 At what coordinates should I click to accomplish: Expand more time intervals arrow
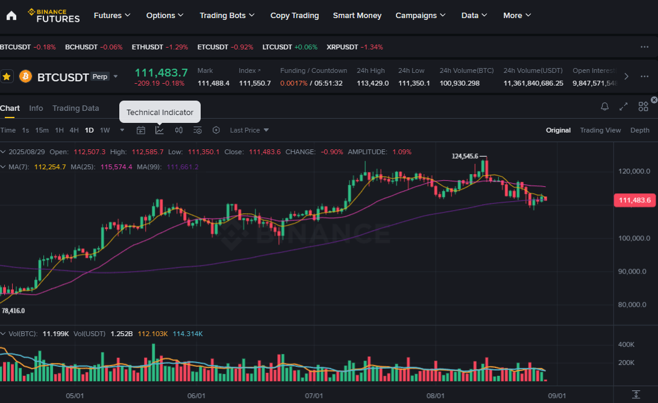point(122,130)
